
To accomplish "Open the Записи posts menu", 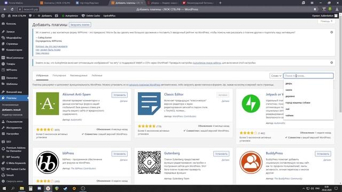I will point(10,31).
